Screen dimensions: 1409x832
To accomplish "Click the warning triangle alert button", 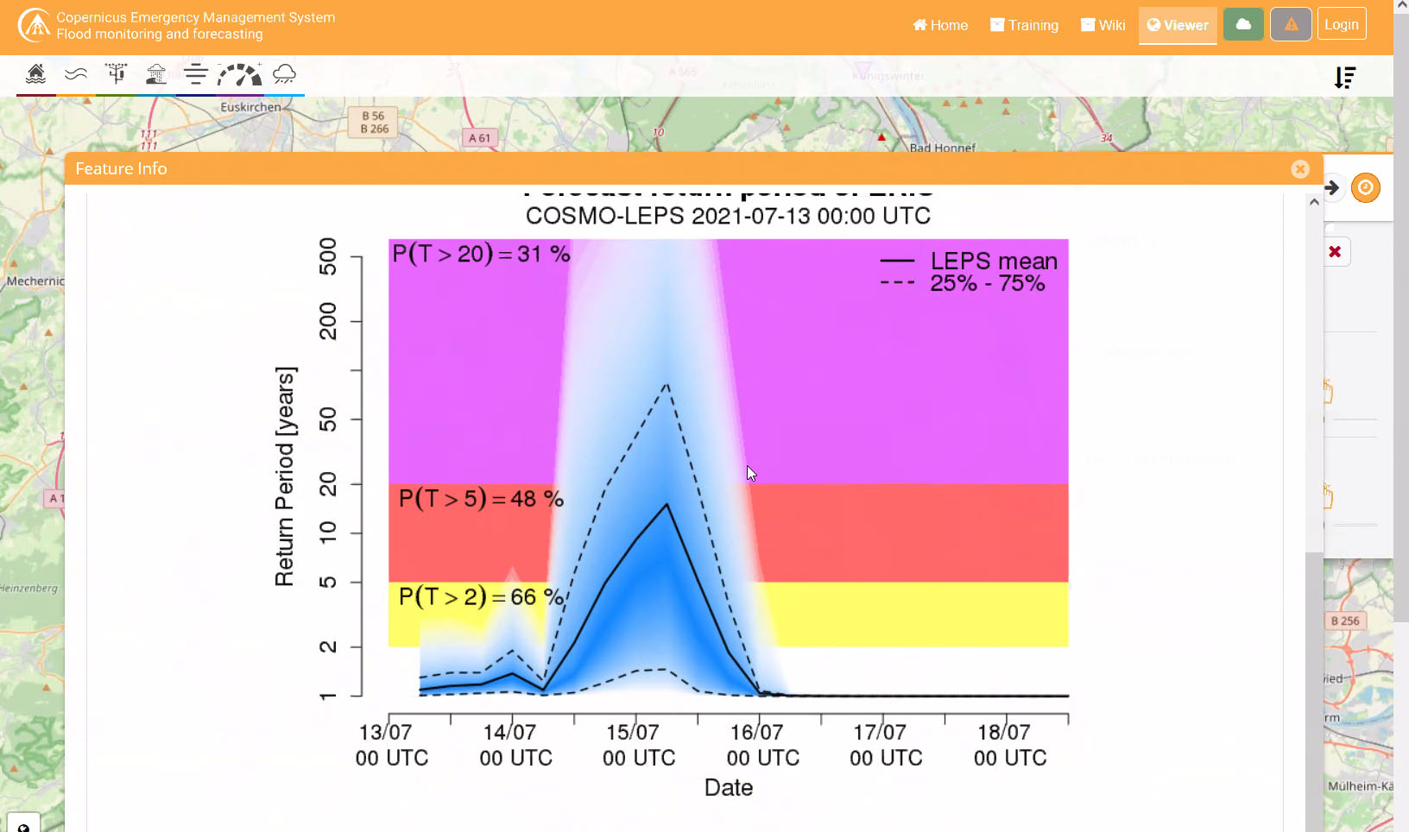I will pos(1291,25).
